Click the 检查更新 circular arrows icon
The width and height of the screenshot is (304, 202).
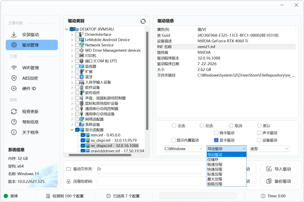[x=14, y=112]
